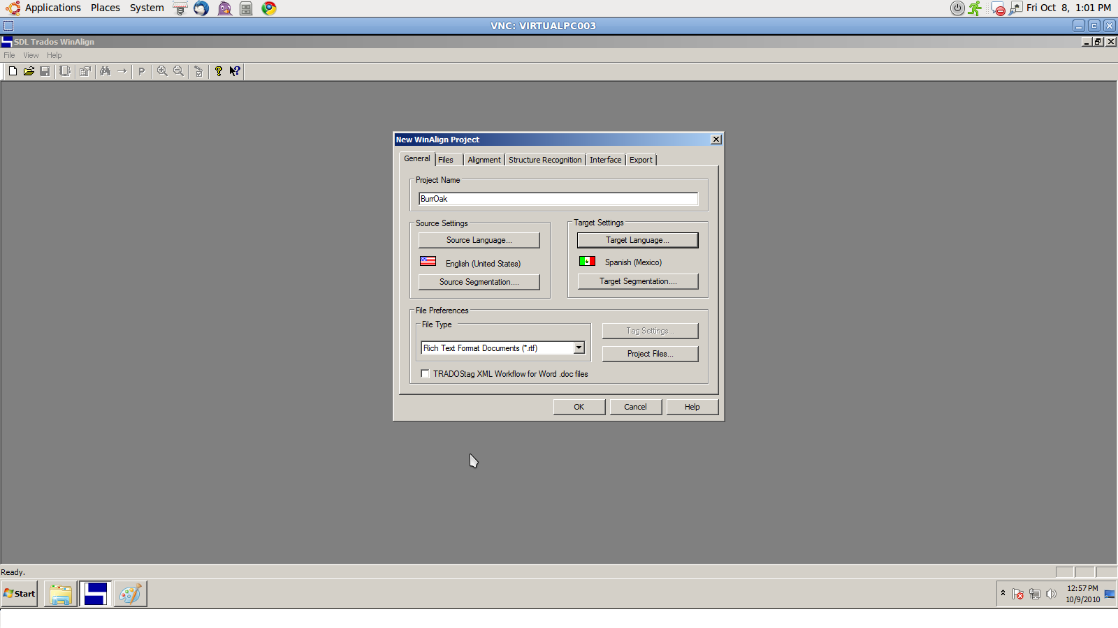Click the Spanish (Mexico) flag icon
Image resolution: width=1118 pixels, height=628 pixels.
point(587,261)
